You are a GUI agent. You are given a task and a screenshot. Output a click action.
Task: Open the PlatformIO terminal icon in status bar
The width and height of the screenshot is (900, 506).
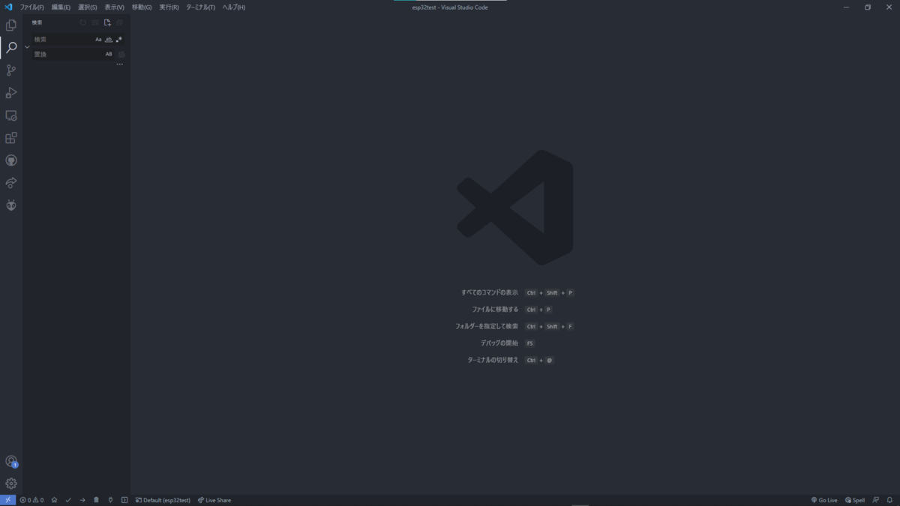[x=124, y=500]
